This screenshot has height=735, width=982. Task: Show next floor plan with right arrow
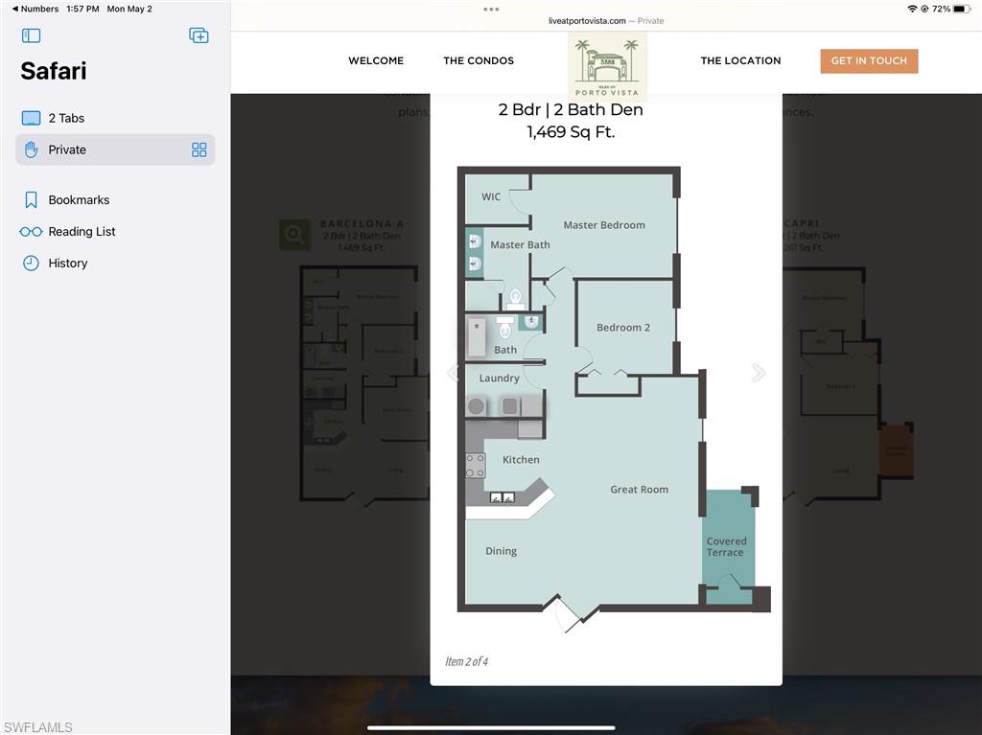758,373
